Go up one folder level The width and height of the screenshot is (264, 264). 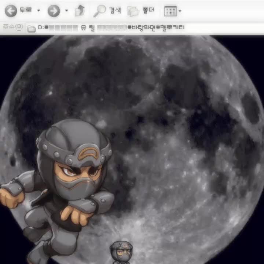[80, 11]
